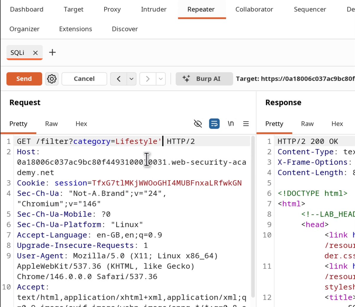Image resolution: width=355 pixels, height=307 pixels.
Task: Open back history dropdown arrow
Action: (131, 79)
